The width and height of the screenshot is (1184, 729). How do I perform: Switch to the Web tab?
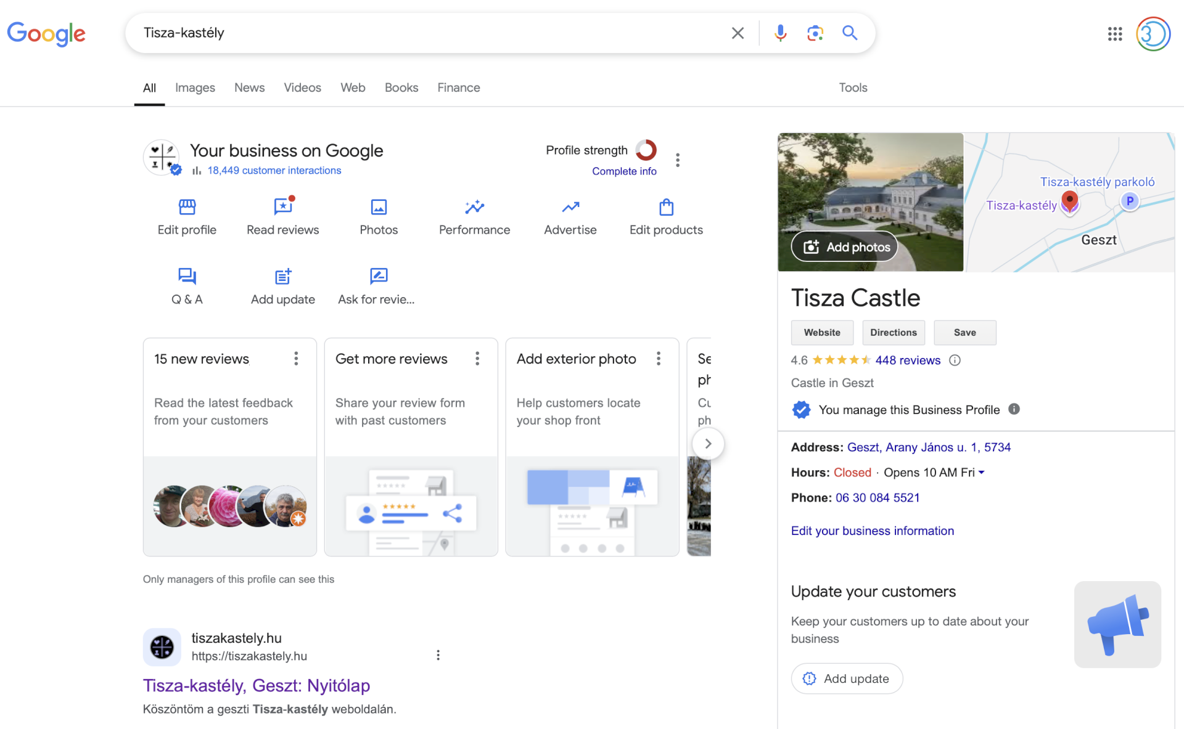(353, 88)
